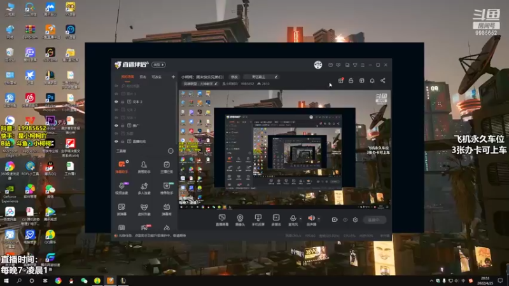Add 多媒体 multimedia source
This screenshot has height=286, width=509.
[x=276, y=220]
